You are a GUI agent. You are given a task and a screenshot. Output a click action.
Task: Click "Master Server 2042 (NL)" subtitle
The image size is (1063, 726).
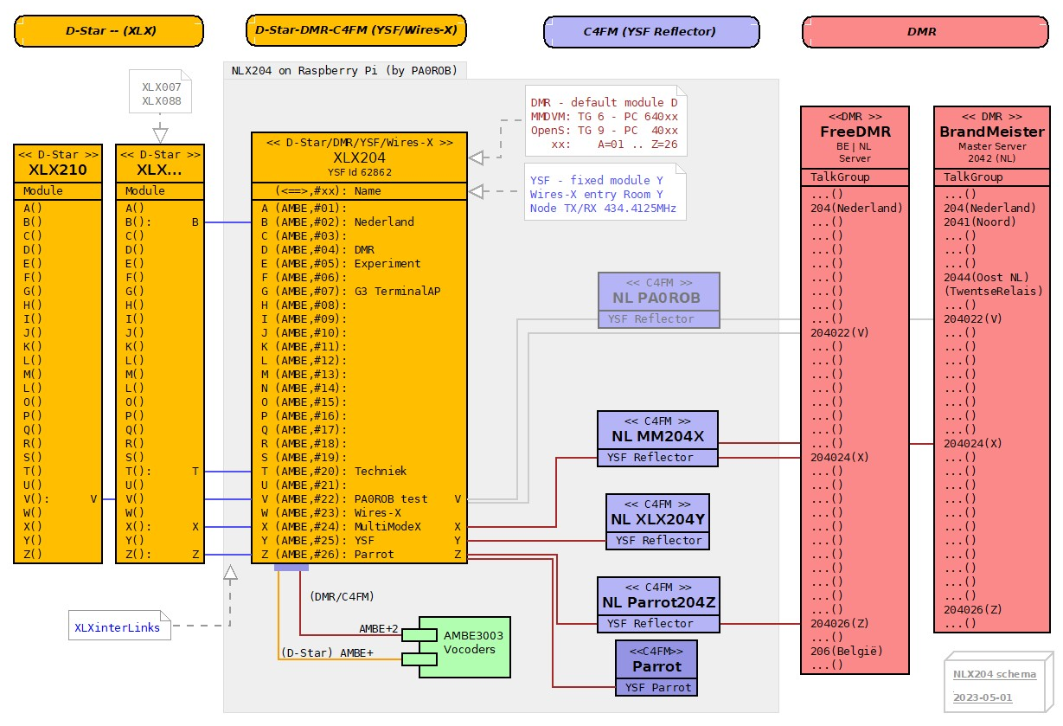point(992,153)
